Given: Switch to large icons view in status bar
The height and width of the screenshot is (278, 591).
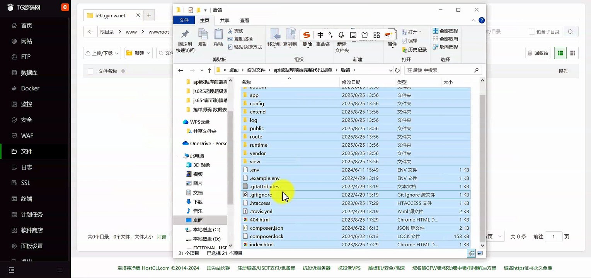Looking at the screenshot, I should tap(480, 253).
